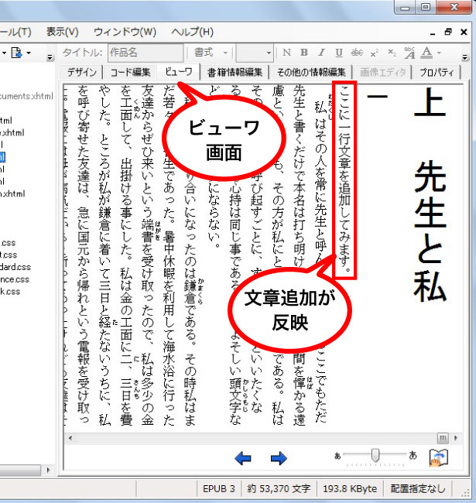This screenshot has width=476, height=503.
Task: Adjust the font size slider thumb
Action: 375,455
